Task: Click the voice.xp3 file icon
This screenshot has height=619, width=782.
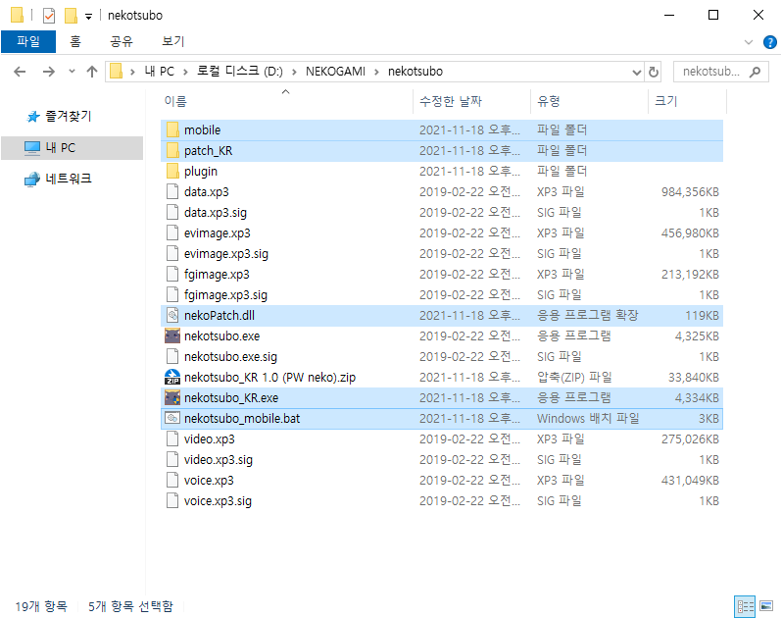Action: [172, 481]
